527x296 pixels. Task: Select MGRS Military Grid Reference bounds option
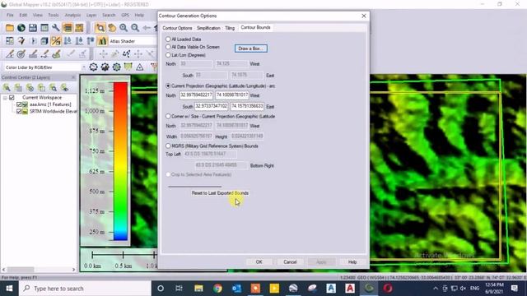click(x=168, y=146)
